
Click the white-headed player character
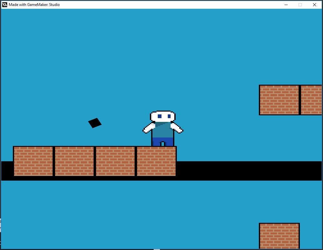163,129
